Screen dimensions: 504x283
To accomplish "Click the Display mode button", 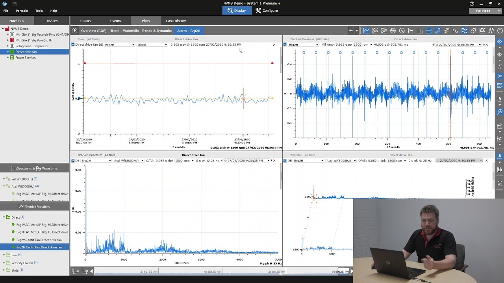I will [236, 11].
